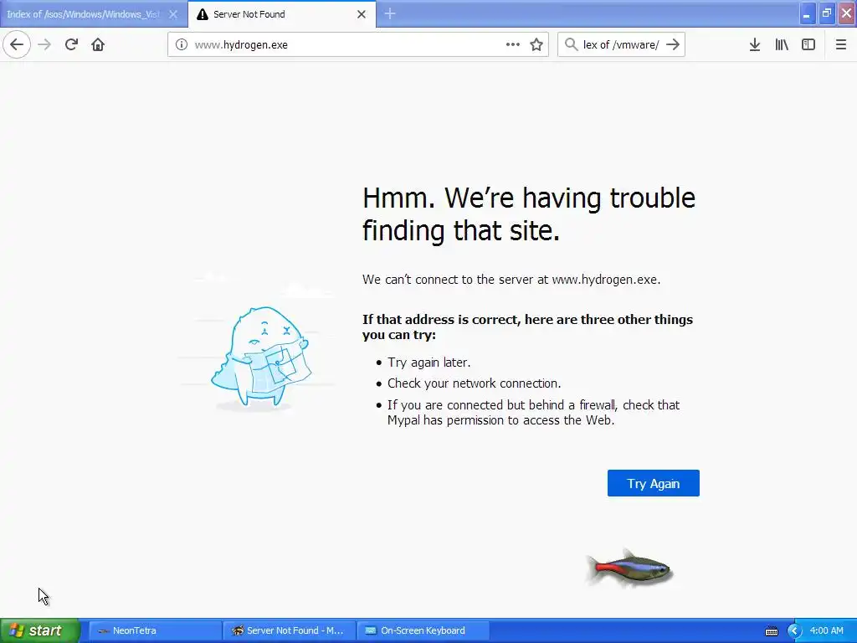Click the forward navigation arrow
The height and width of the screenshot is (643, 857).
[45, 44]
